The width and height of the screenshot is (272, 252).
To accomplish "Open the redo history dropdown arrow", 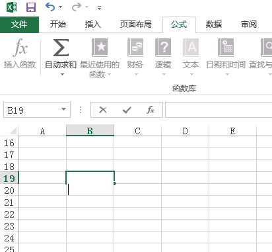I will (x=87, y=7).
